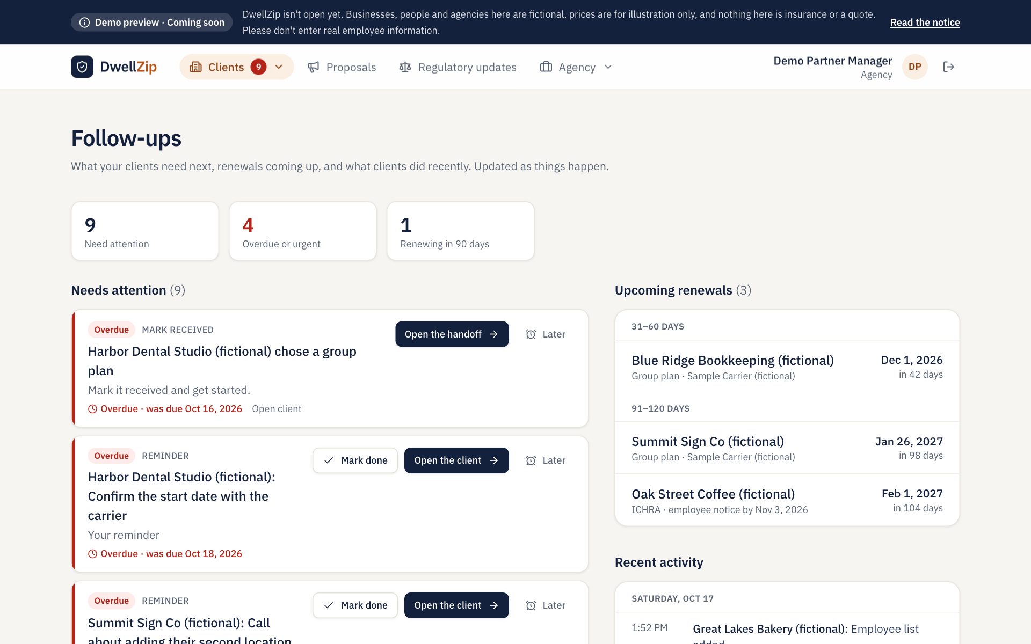Select the Need attention stat card
Viewport: 1031px width, 644px height.
(145, 231)
